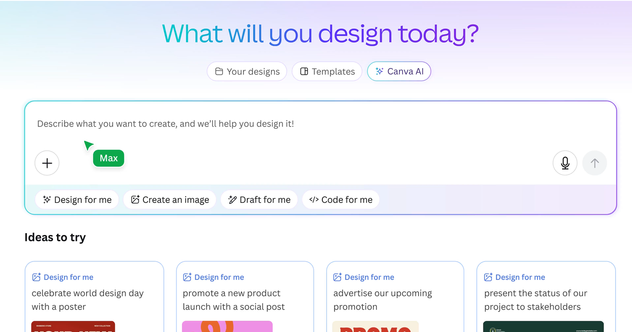Click the pink product launch thumbnail

[227, 327]
